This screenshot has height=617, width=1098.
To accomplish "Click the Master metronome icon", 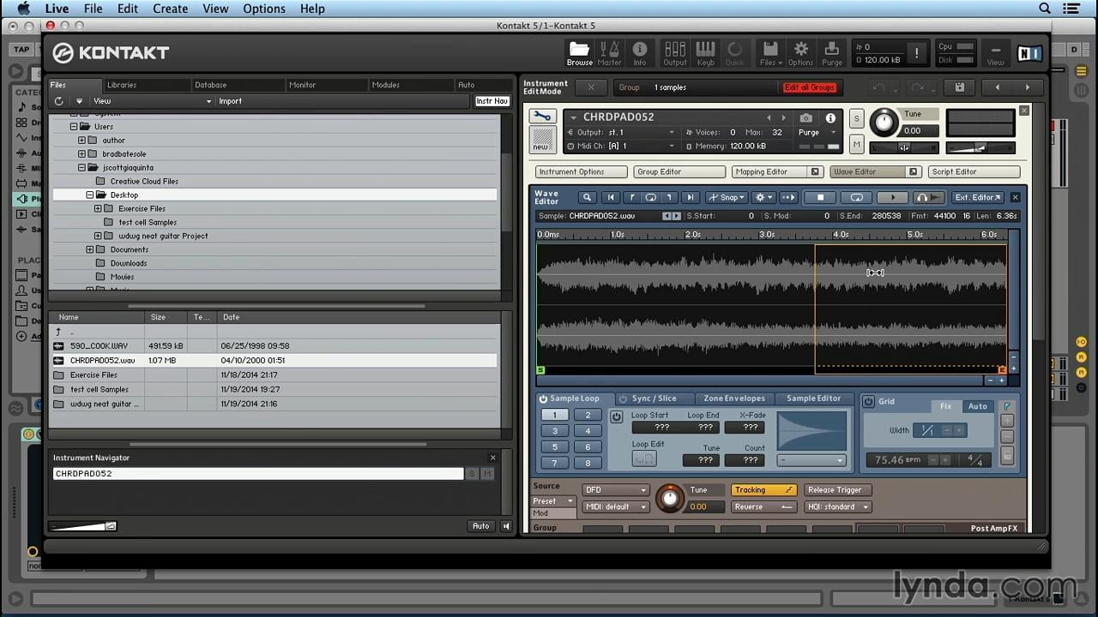I will click(x=609, y=53).
